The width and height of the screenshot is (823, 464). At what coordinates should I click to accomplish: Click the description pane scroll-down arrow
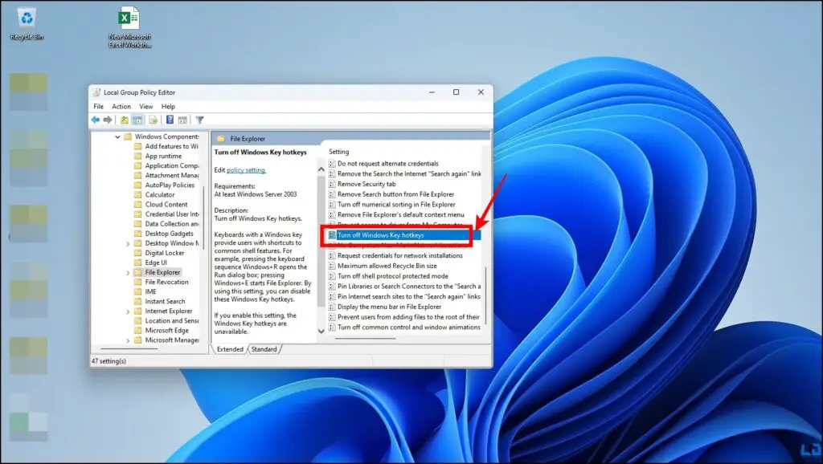(321, 332)
